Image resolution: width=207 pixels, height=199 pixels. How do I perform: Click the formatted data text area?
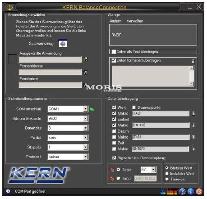pyautogui.click(x=151, y=76)
